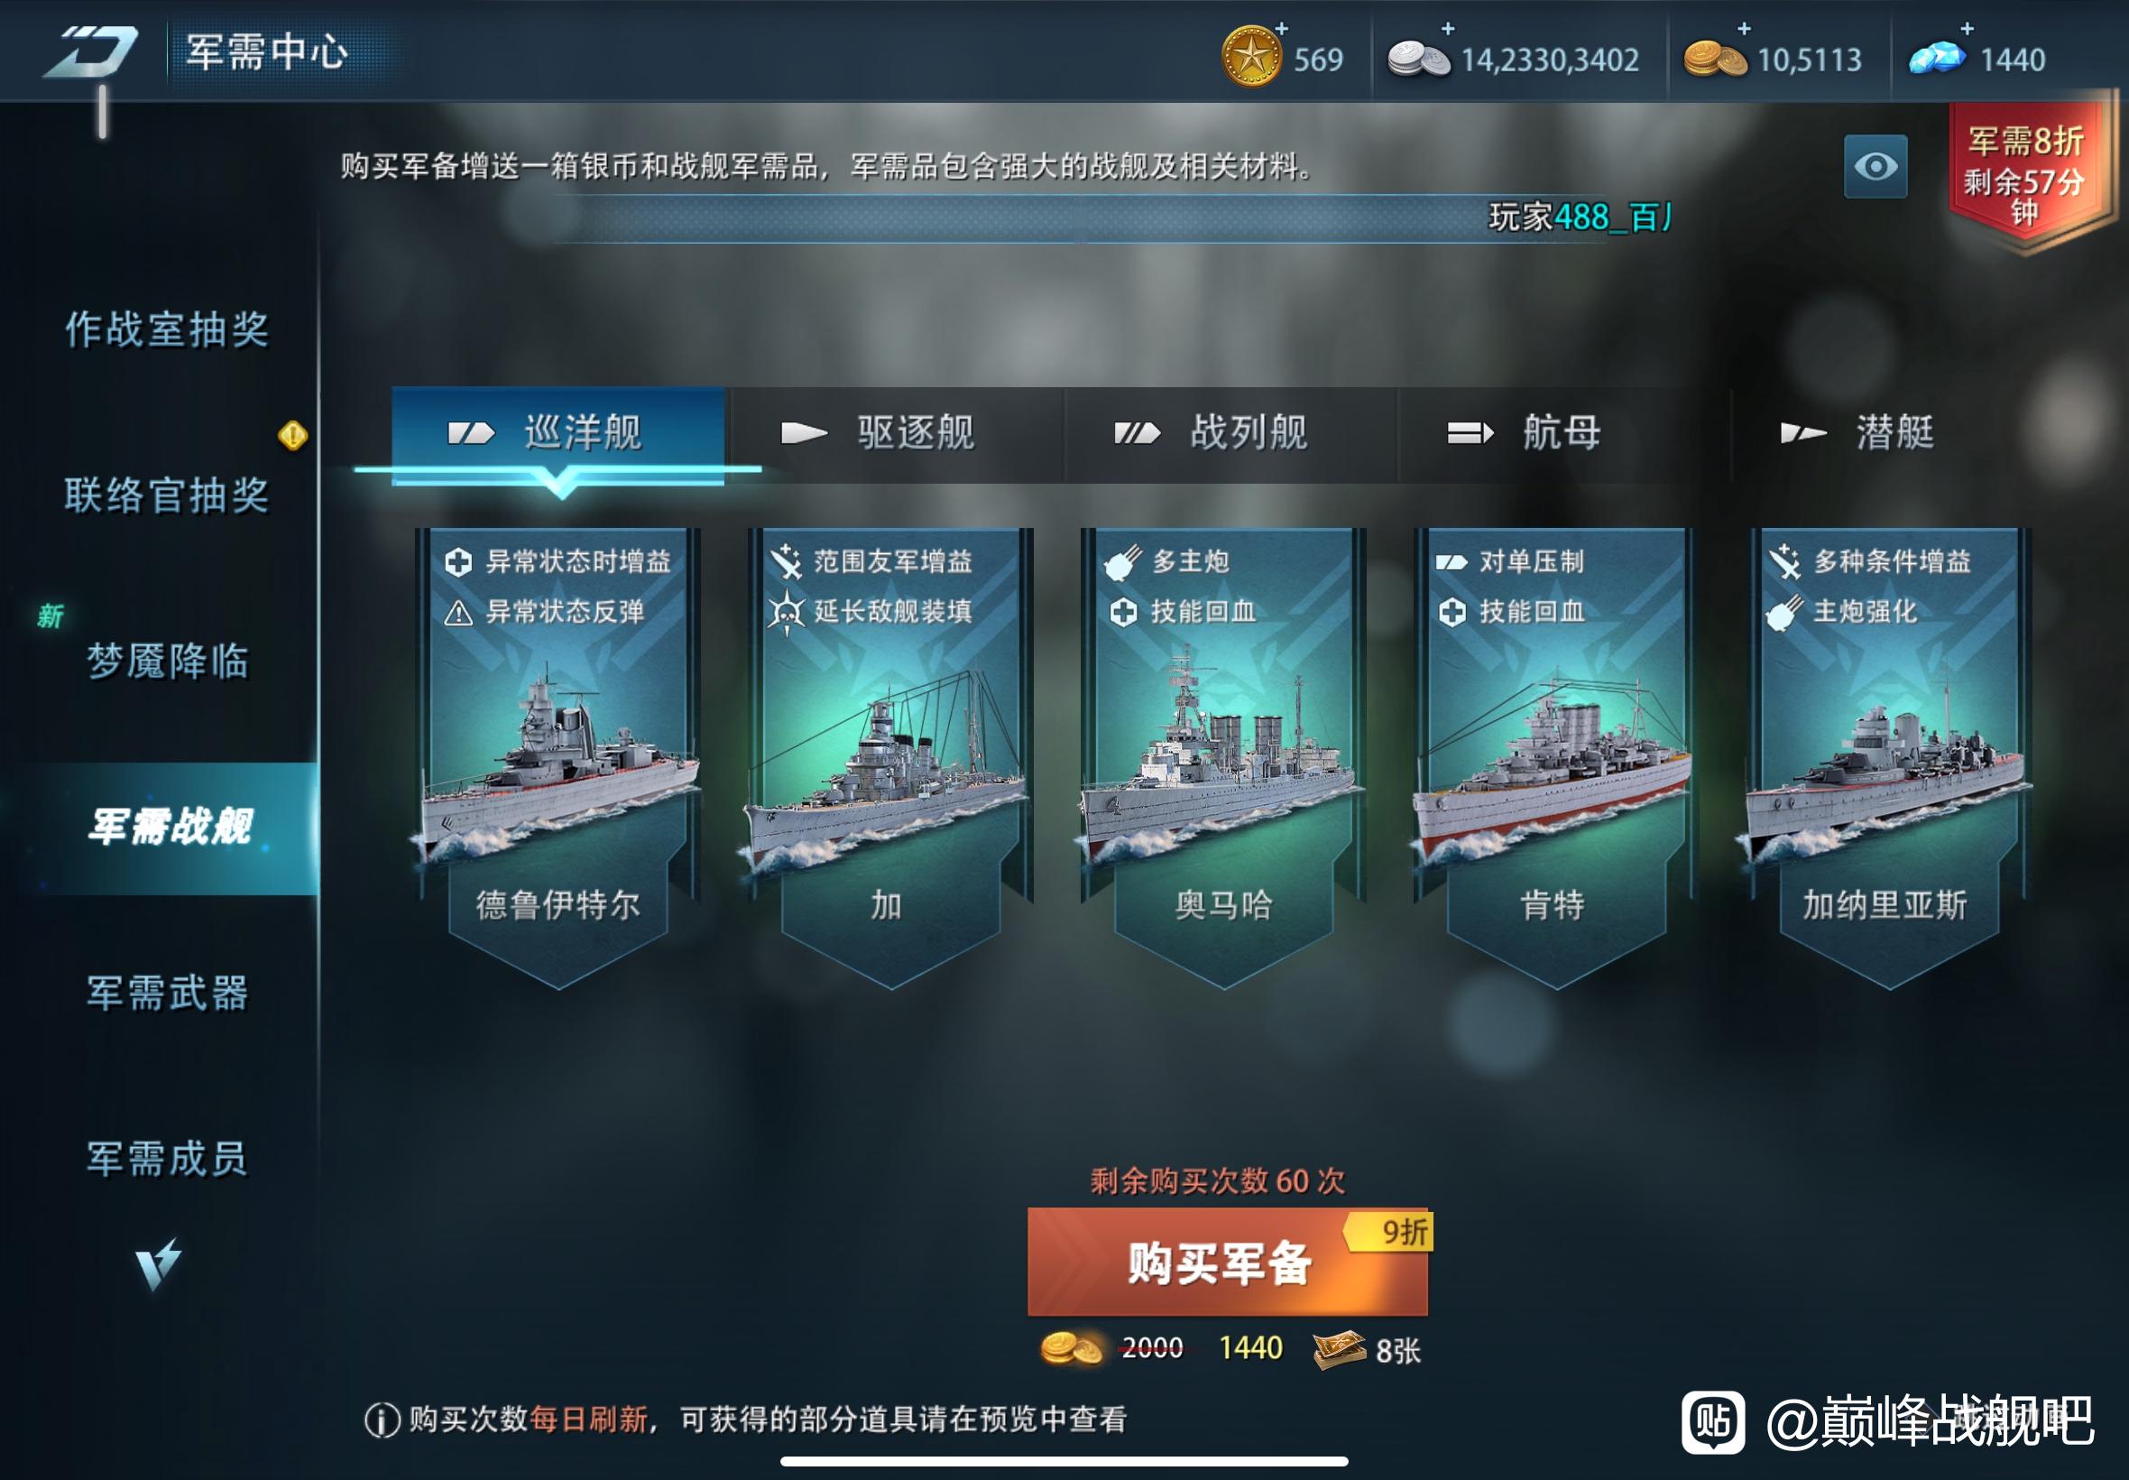
Task: Click the back arrow logo icon
Action: [x=91, y=52]
